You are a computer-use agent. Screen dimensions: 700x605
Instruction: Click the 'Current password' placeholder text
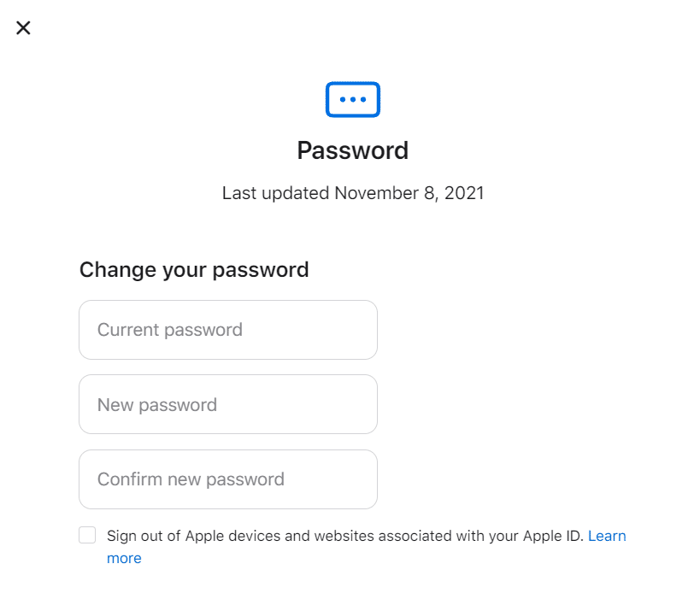point(169,330)
